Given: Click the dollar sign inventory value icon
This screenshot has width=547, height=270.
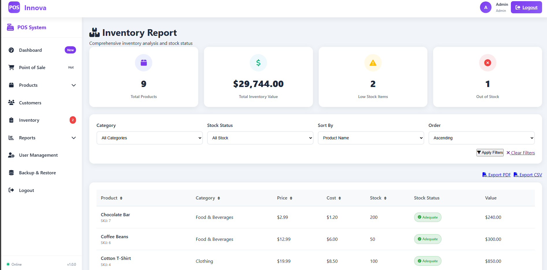Looking at the screenshot, I should click(258, 63).
